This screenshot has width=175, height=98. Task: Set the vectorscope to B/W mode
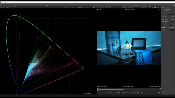click(x=4, y=7)
